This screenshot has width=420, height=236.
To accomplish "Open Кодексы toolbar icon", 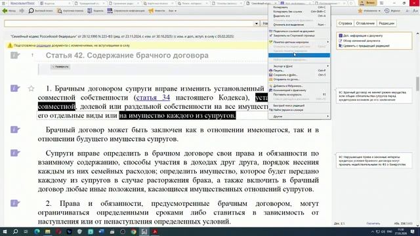I will (x=90, y=10).
